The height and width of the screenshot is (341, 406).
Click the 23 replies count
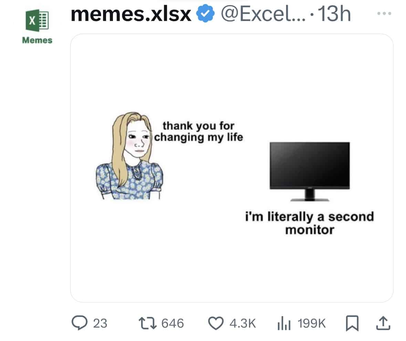100,323
